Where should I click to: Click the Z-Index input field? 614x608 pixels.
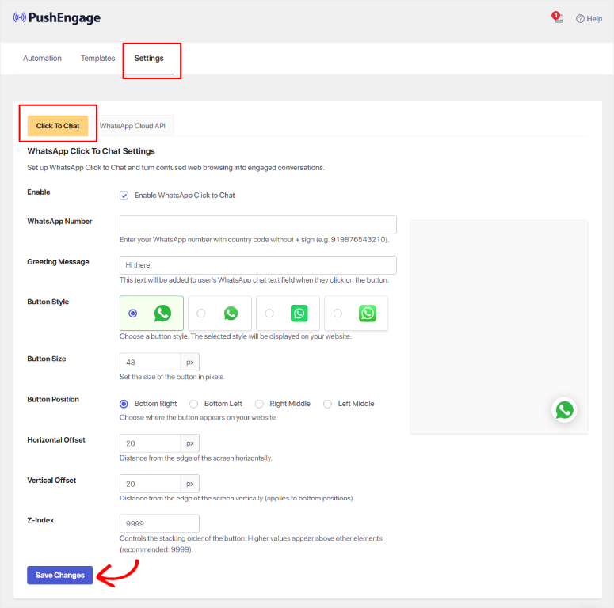[x=159, y=523]
